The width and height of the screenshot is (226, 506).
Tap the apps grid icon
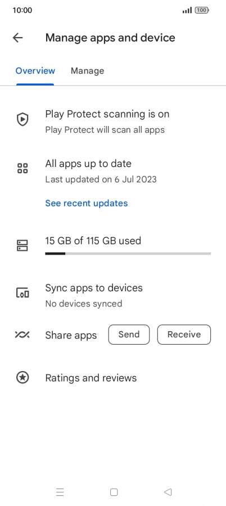(22, 168)
